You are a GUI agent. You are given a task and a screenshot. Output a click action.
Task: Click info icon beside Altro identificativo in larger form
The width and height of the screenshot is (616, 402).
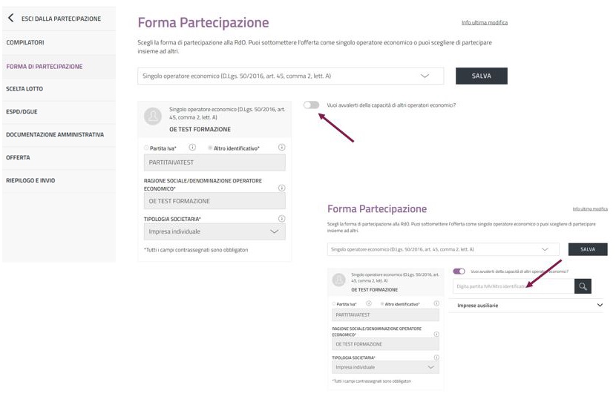[281, 148]
